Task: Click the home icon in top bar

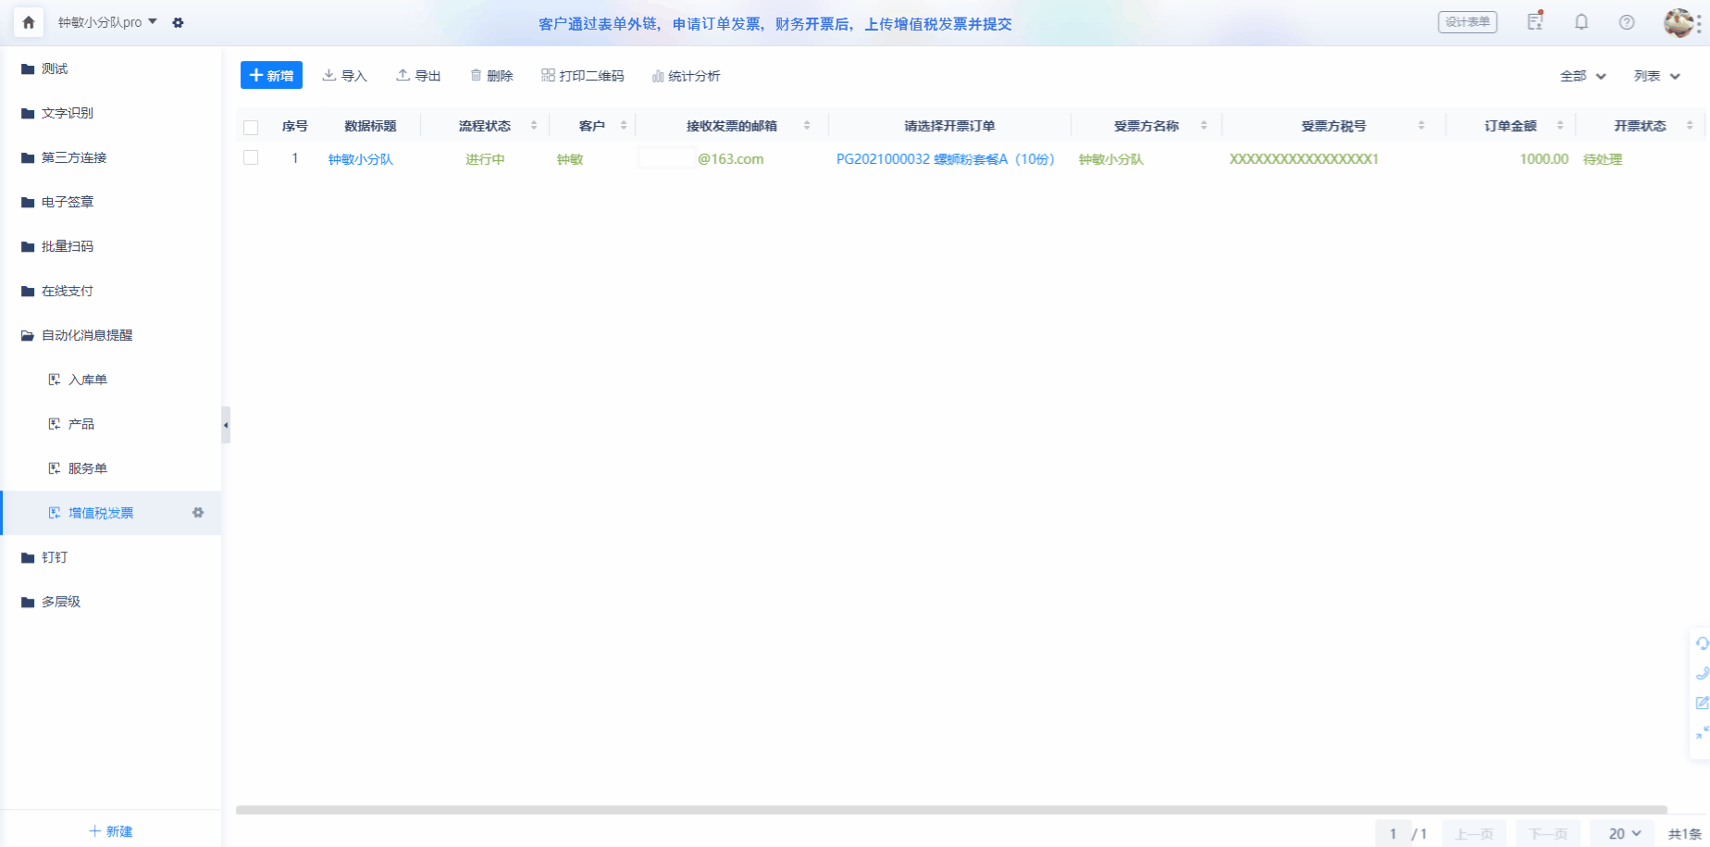Action: 29,22
